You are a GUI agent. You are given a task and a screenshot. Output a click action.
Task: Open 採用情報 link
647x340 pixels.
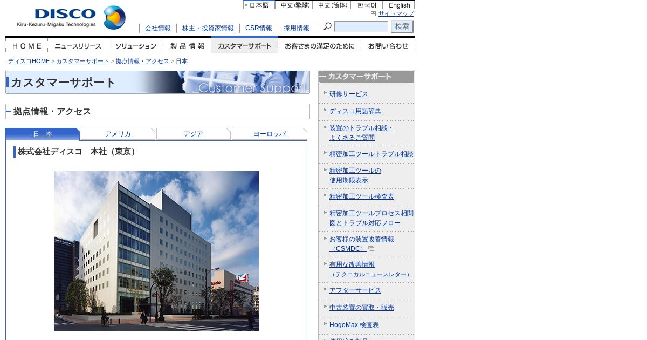click(x=297, y=28)
